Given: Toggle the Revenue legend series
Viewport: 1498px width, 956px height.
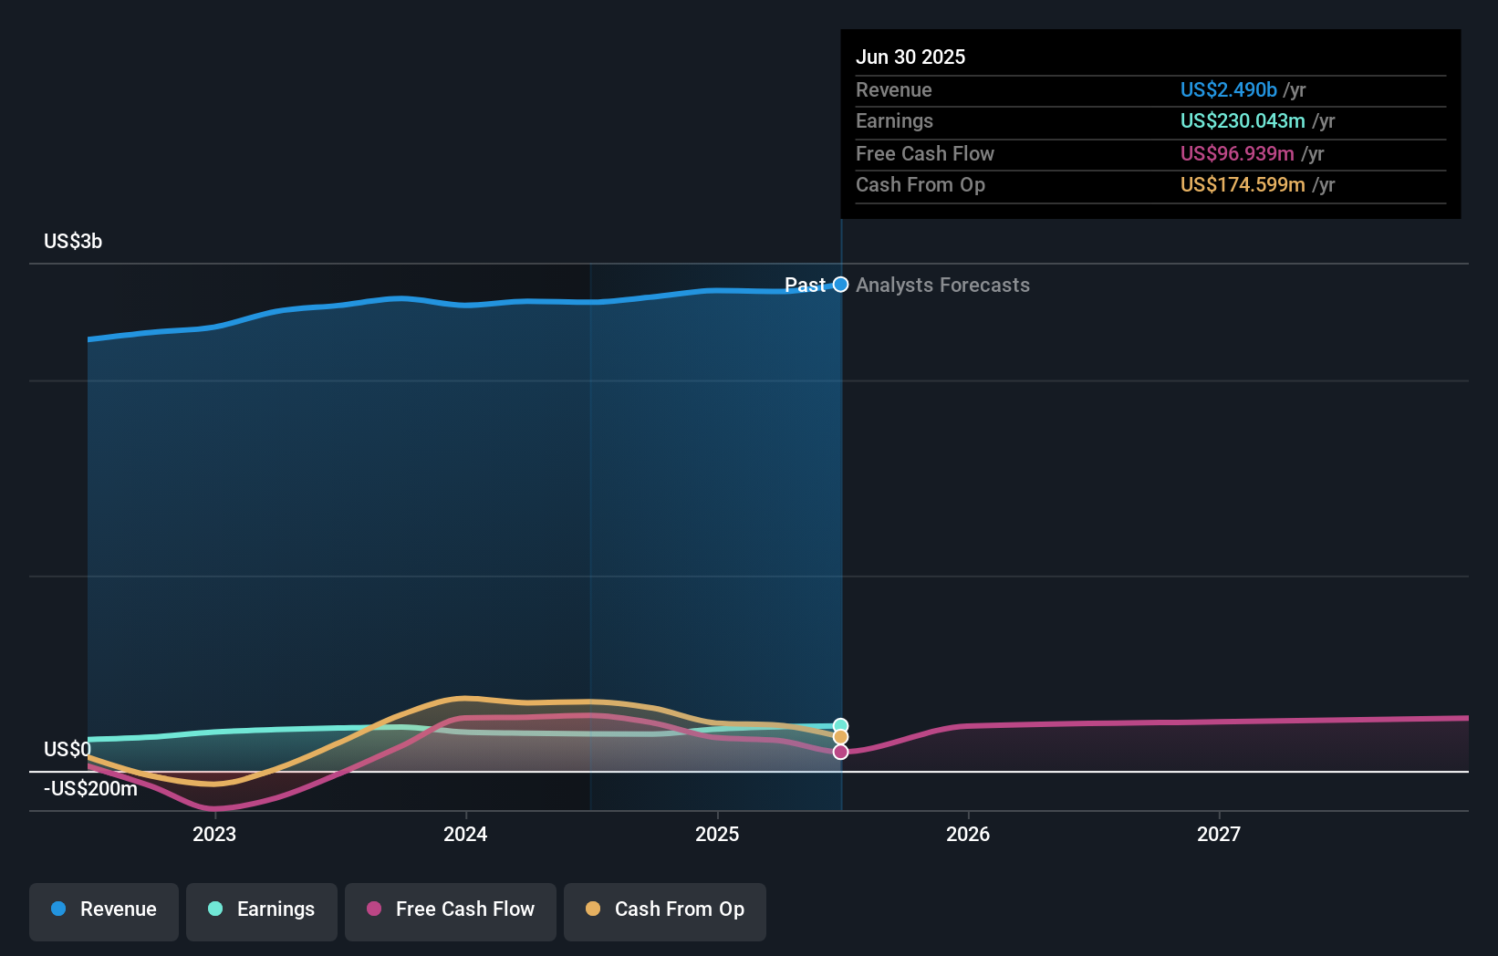Looking at the screenshot, I should tap(104, 909).
